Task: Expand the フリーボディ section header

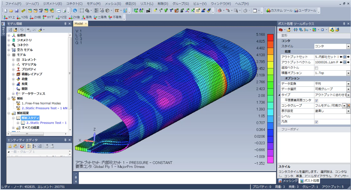Action: coord(314,129)
